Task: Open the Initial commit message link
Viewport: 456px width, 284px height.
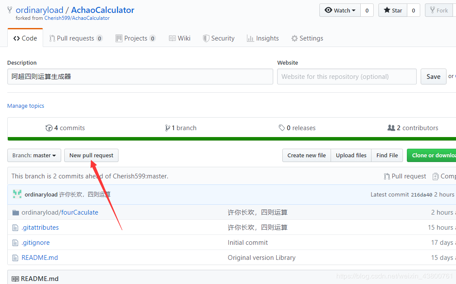Action: (248, 243)
